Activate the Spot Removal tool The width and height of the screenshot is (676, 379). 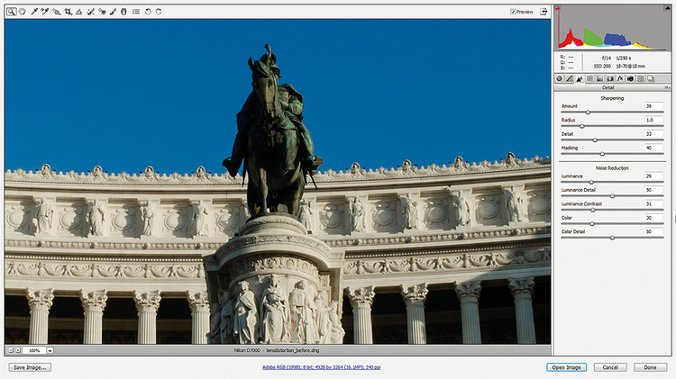90,12
